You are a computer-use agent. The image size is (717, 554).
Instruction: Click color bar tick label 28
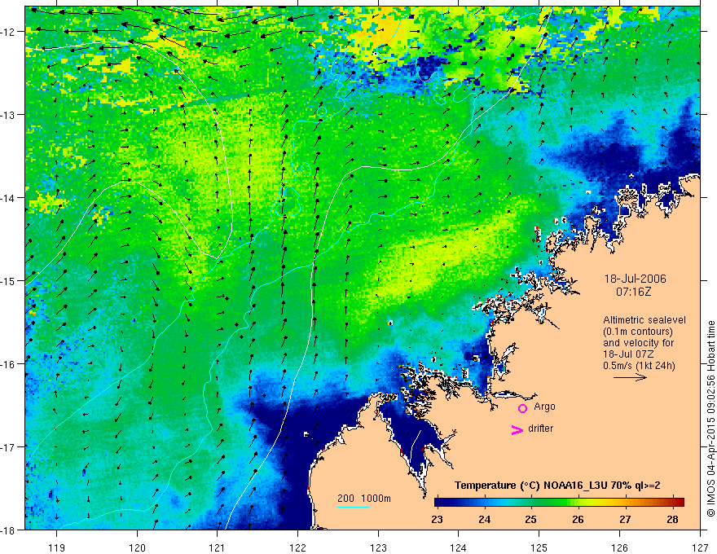[x=672, y=520]
